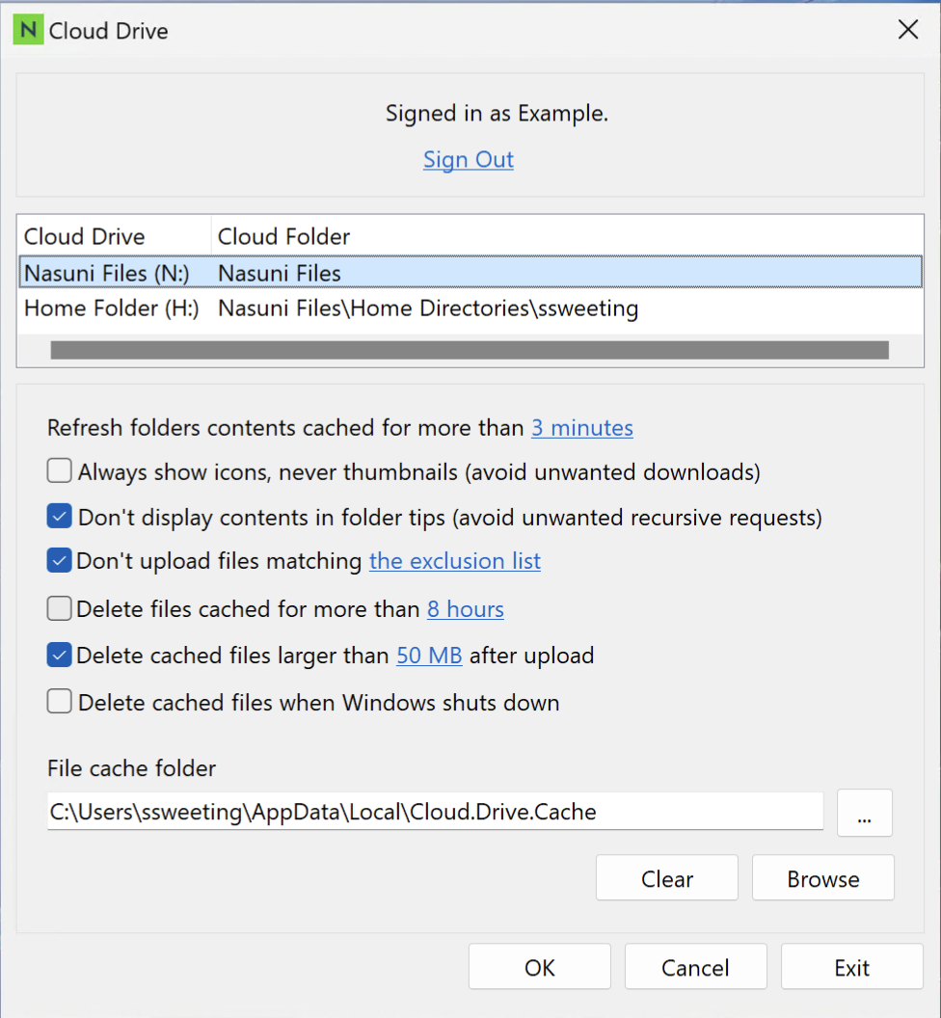This screenshot has width=941, height=1018.
Task: Close the Cloud Drive dialog window
Action: 907,30
